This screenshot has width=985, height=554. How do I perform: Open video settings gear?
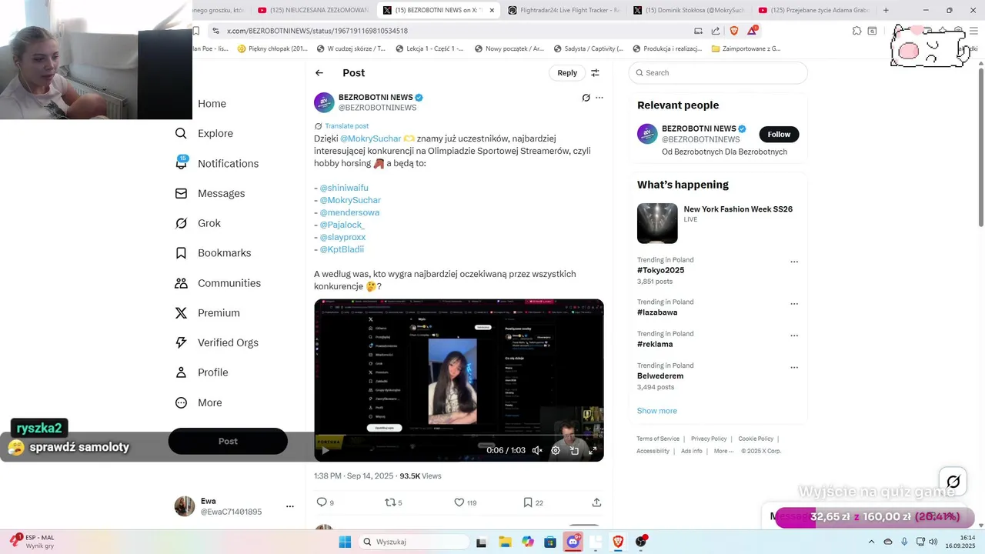(x=556, y=451)
